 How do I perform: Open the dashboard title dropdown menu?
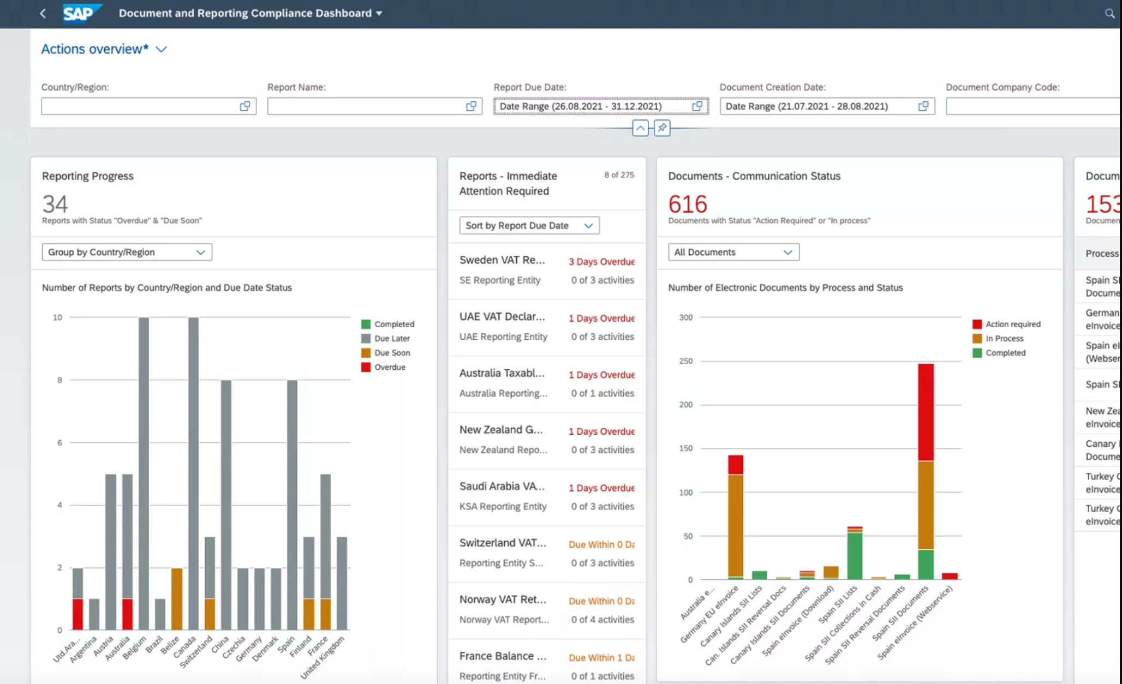pos(379,13)
